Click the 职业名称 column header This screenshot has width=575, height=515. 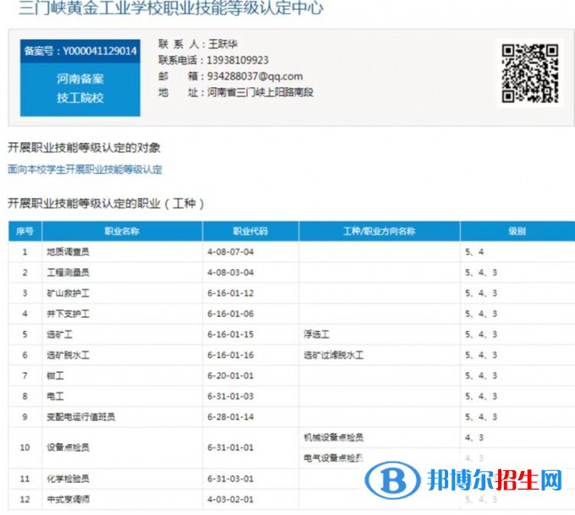(x=122, y=231)
